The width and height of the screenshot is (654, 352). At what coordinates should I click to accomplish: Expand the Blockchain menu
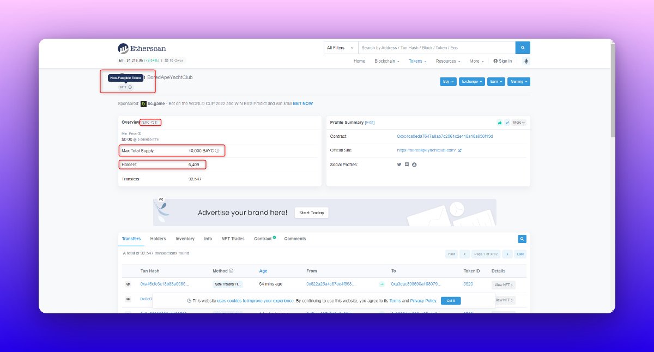(x=387, y=61)
